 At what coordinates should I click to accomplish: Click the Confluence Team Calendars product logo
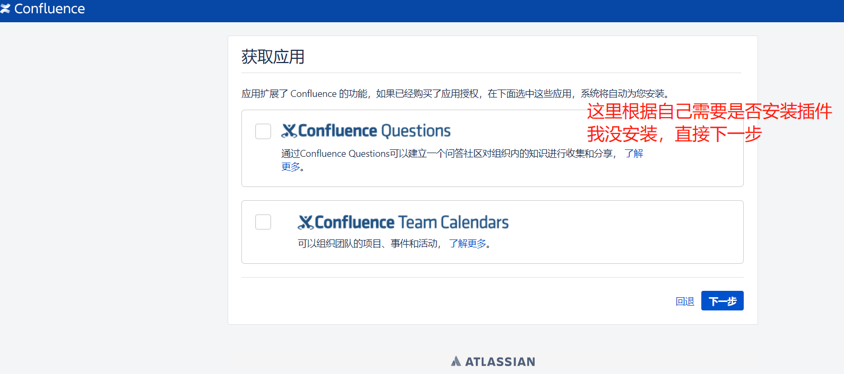click(404, 222)
